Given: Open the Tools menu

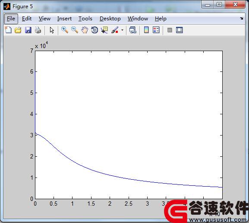Looking at the screenshot, I should click(x=85, y=19).
